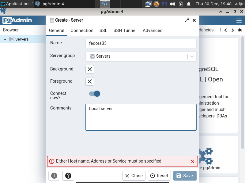Toggle the Connect now switch
The width and height of the screenshot is (245, 183).
tap(95, 94)
